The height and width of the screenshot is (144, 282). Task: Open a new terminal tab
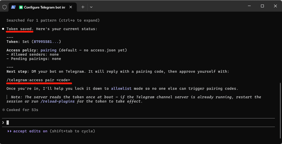[x=83, y=7]
